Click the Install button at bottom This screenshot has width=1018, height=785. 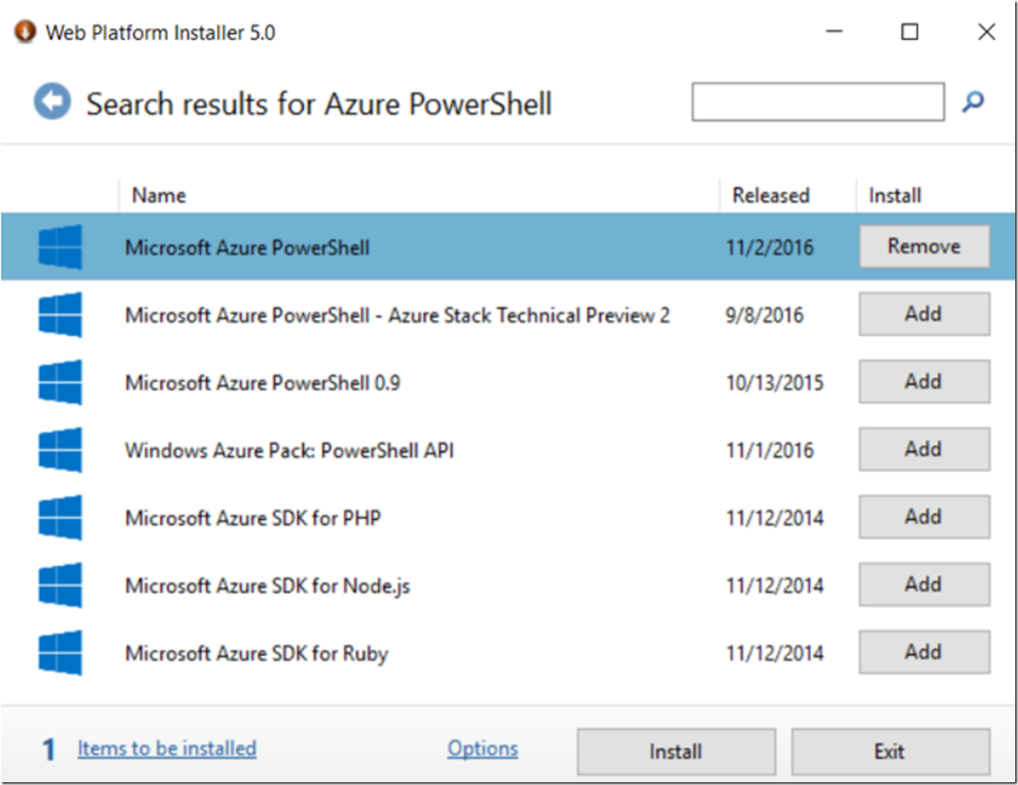pos(676,752)
